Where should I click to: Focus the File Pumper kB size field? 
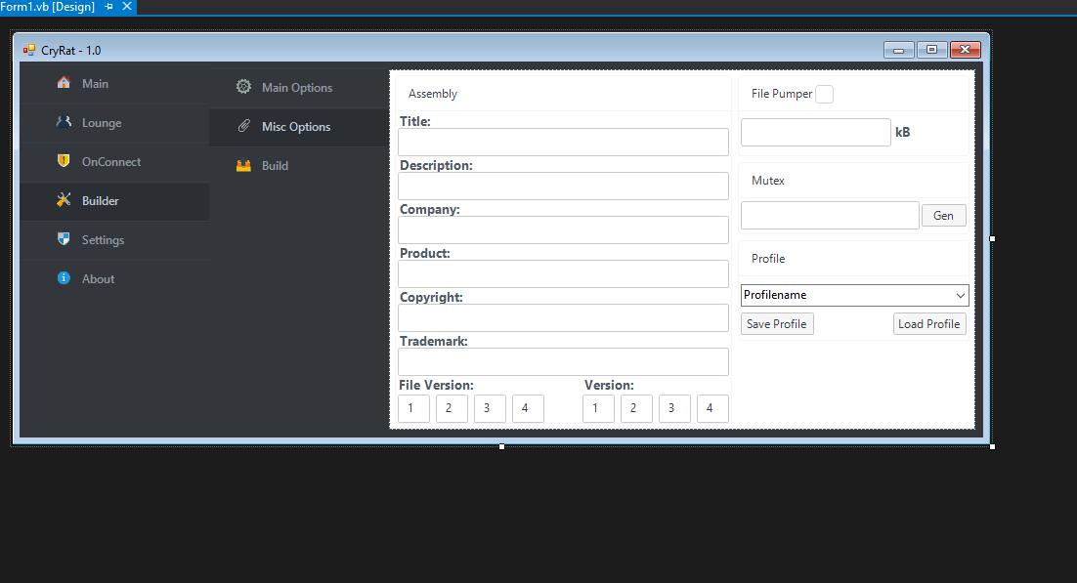(816, 133)
